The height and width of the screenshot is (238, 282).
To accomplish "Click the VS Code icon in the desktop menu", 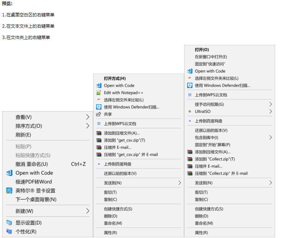I will click(9, 173).
